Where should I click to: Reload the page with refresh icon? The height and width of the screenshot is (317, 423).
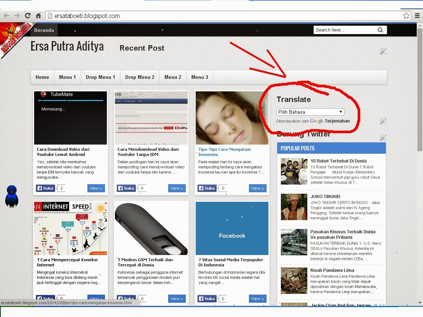pos(28,16)
